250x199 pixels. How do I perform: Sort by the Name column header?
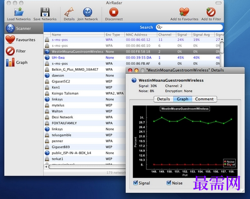point(77,35)
